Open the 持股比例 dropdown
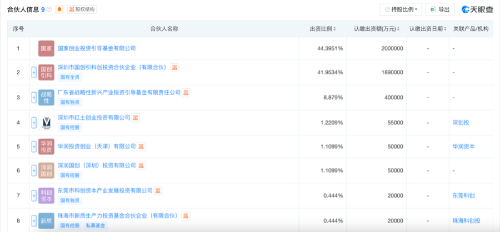This screenshot has width=500, height=232. [x=401, y=9]
